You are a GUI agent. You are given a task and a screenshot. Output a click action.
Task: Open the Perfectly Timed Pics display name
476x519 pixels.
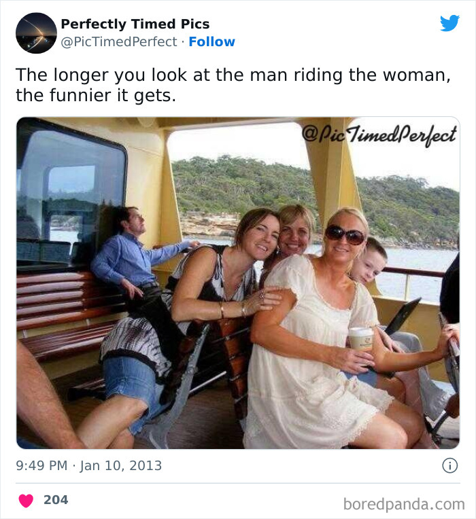pos(135,24)
